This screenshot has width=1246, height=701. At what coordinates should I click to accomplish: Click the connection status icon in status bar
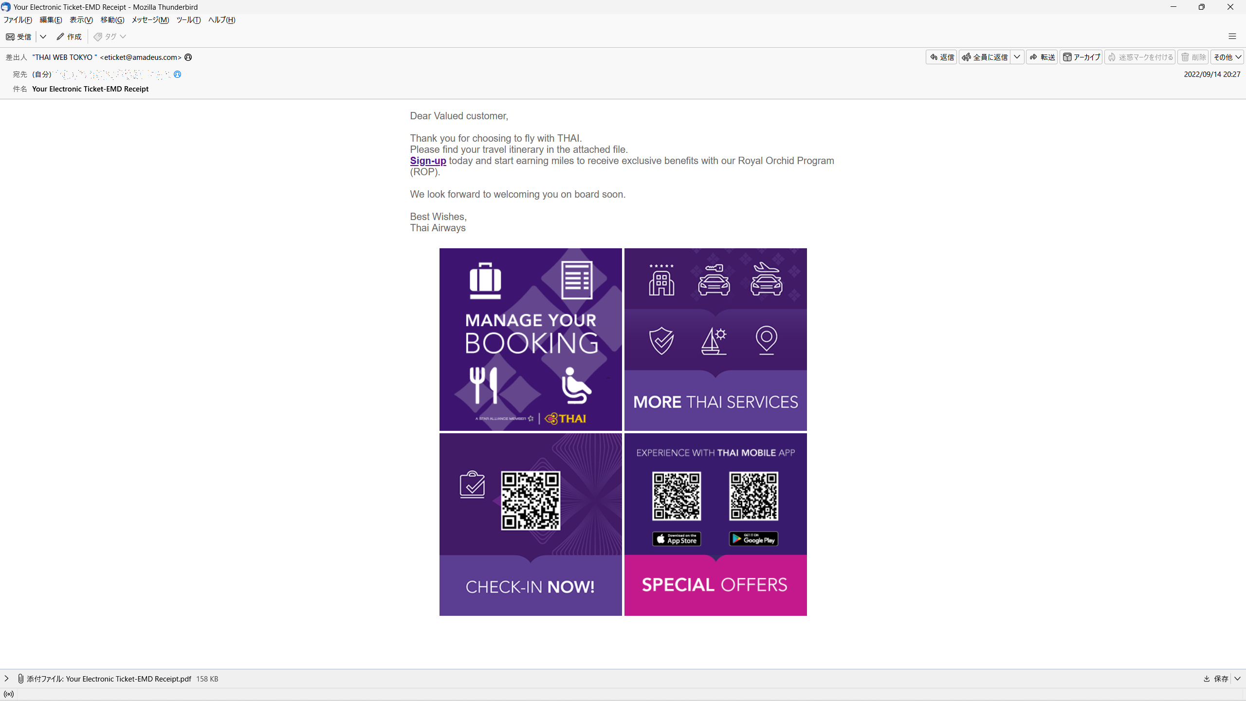coord(9,694)
